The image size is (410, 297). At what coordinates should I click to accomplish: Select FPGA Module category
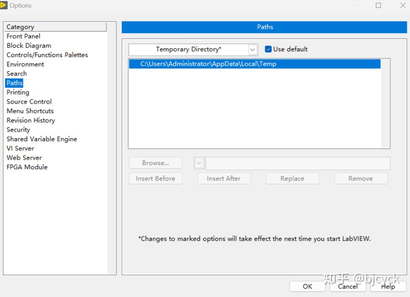pyautogui.click(x=27, y=167)
